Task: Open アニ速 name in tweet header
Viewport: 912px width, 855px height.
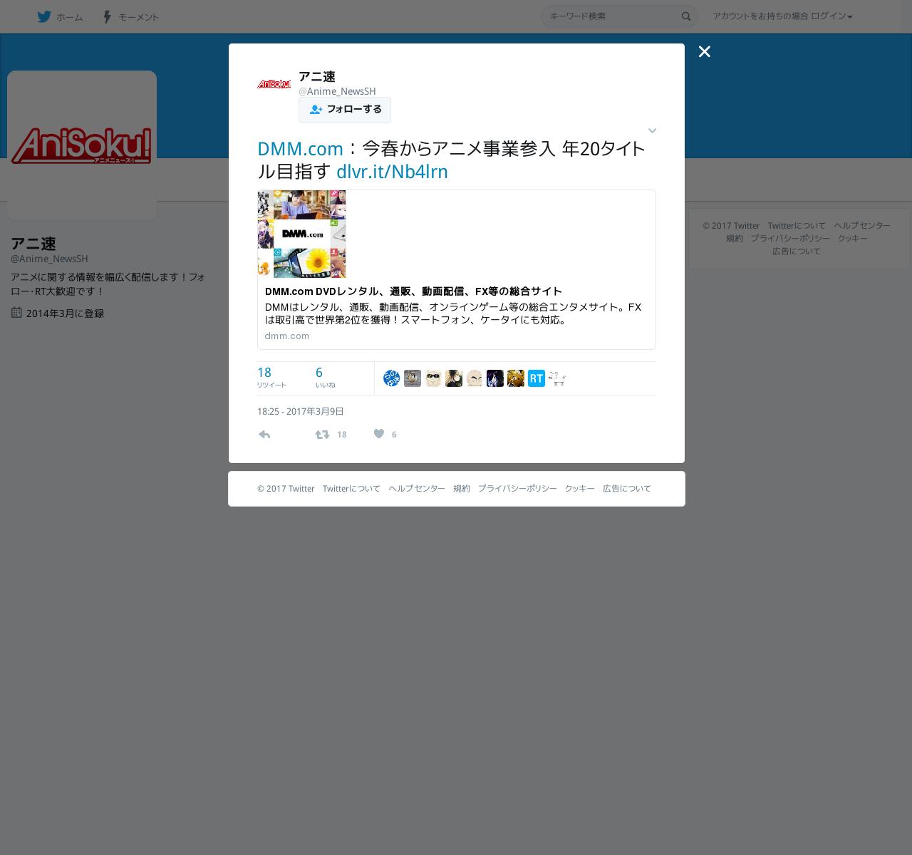Action: click(316, 76)
